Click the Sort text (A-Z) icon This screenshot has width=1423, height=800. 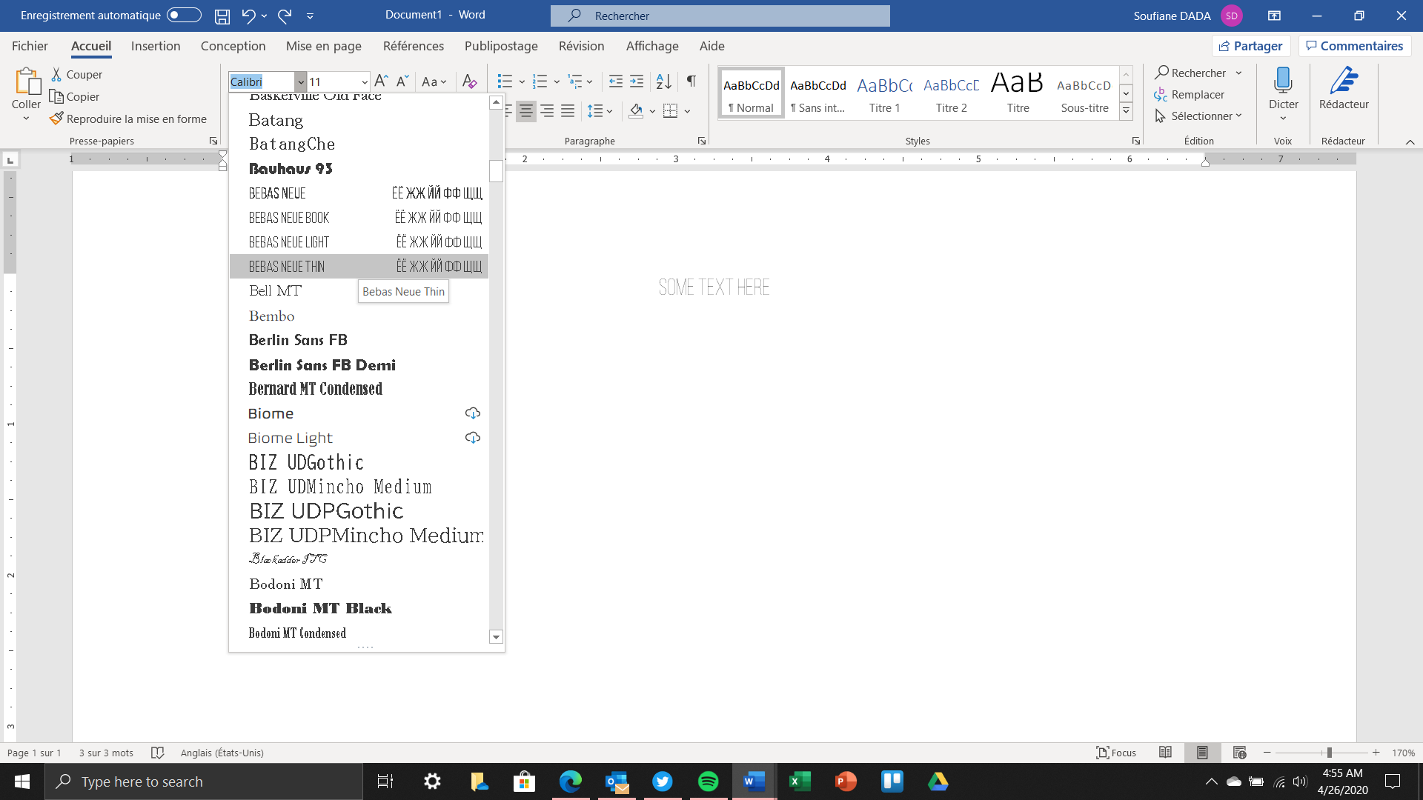pyautogui.click(x=663, y=82)
